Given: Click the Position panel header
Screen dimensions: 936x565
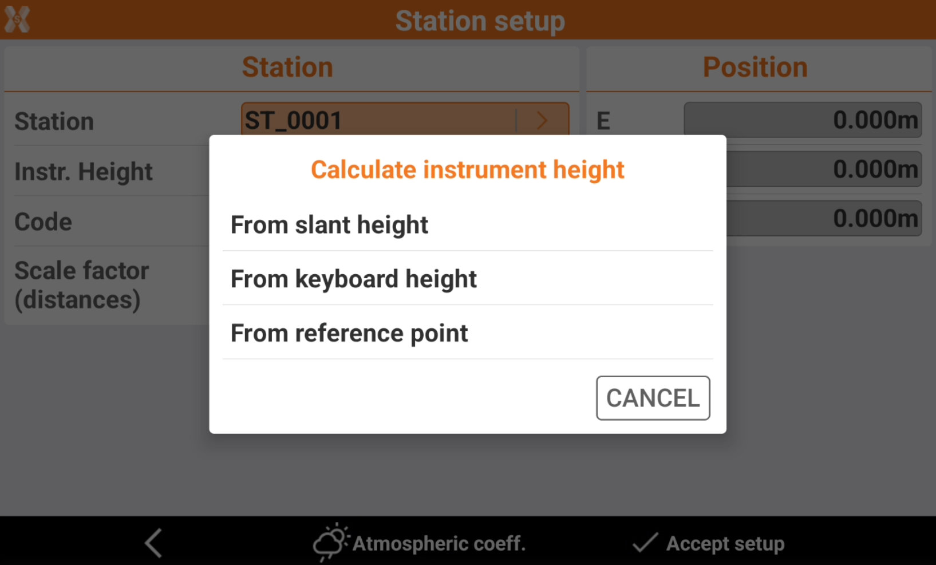Looking at the screenshot, I should 755,68.
